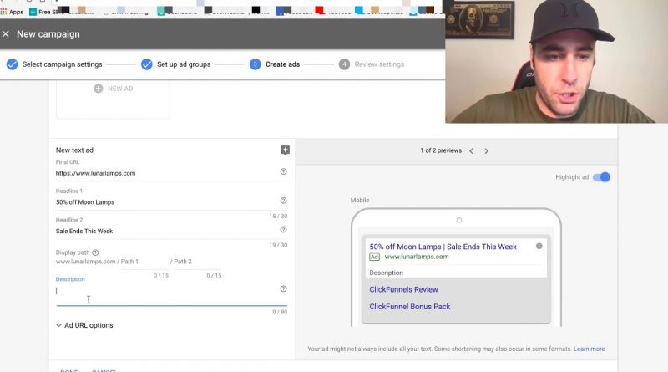Screen dimensions: 668x372
Task: Show the previous ad preview
Action: [x=471, y=151]
